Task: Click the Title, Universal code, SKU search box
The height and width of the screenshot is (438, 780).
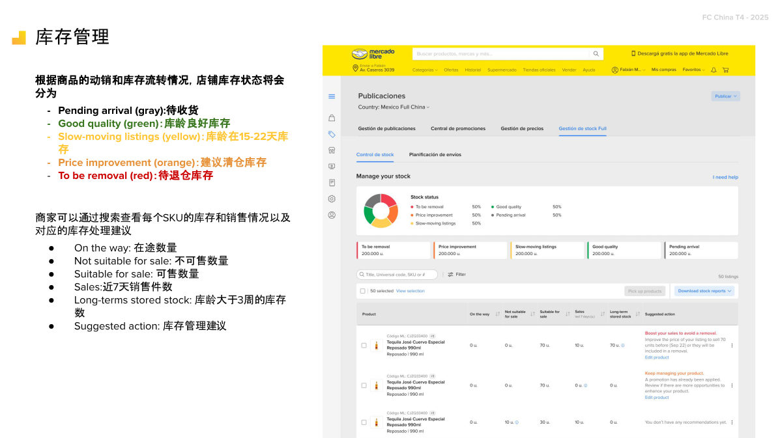Action: pos(397,275)
